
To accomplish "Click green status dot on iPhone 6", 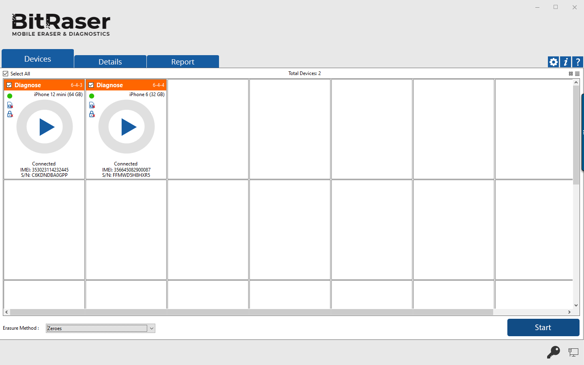I will pyautogui.click(x=92, y=96).
